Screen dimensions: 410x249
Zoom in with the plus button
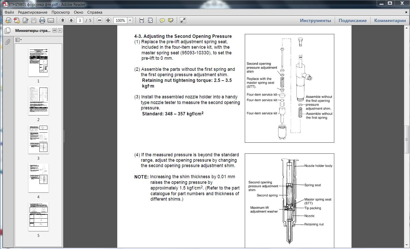pyautogui.click(x=108, y=20)
